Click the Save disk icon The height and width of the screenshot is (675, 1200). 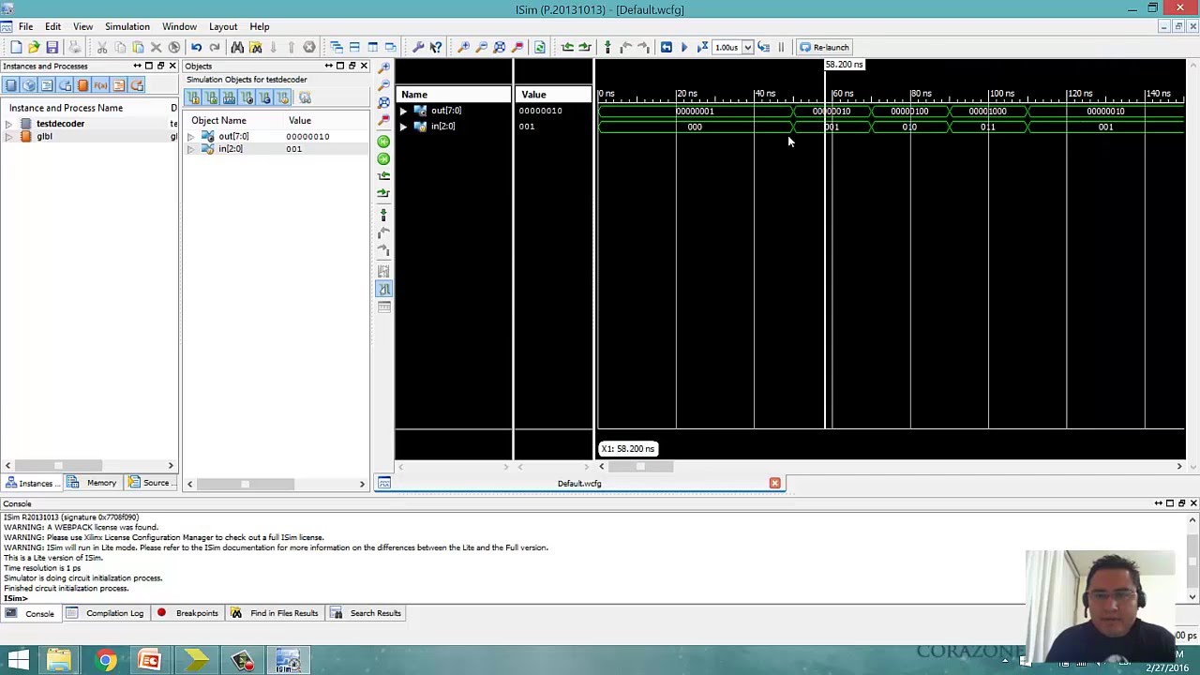pyautogui.click(x=52, y=47)
